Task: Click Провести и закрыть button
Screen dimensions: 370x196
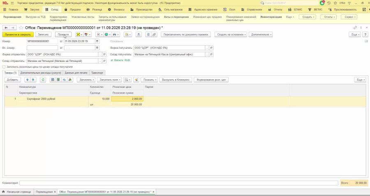Action: click(18, 34)
